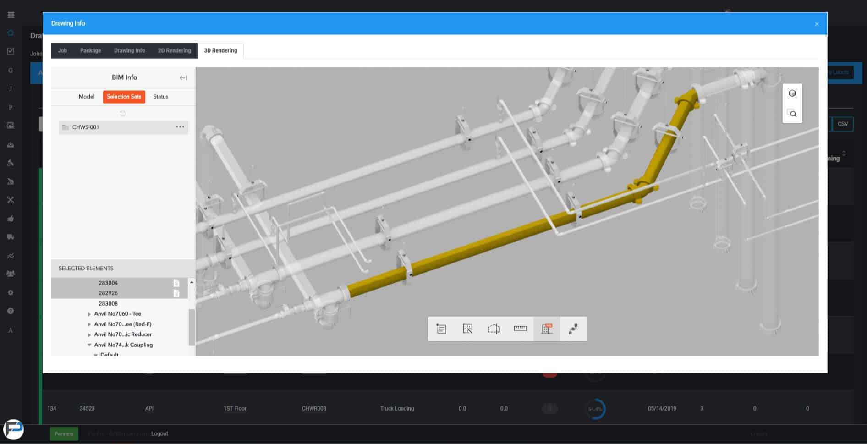Select element 283008 in the list
Screen dimensions: 867x444
pyautogui.click(x=108, y=303)
